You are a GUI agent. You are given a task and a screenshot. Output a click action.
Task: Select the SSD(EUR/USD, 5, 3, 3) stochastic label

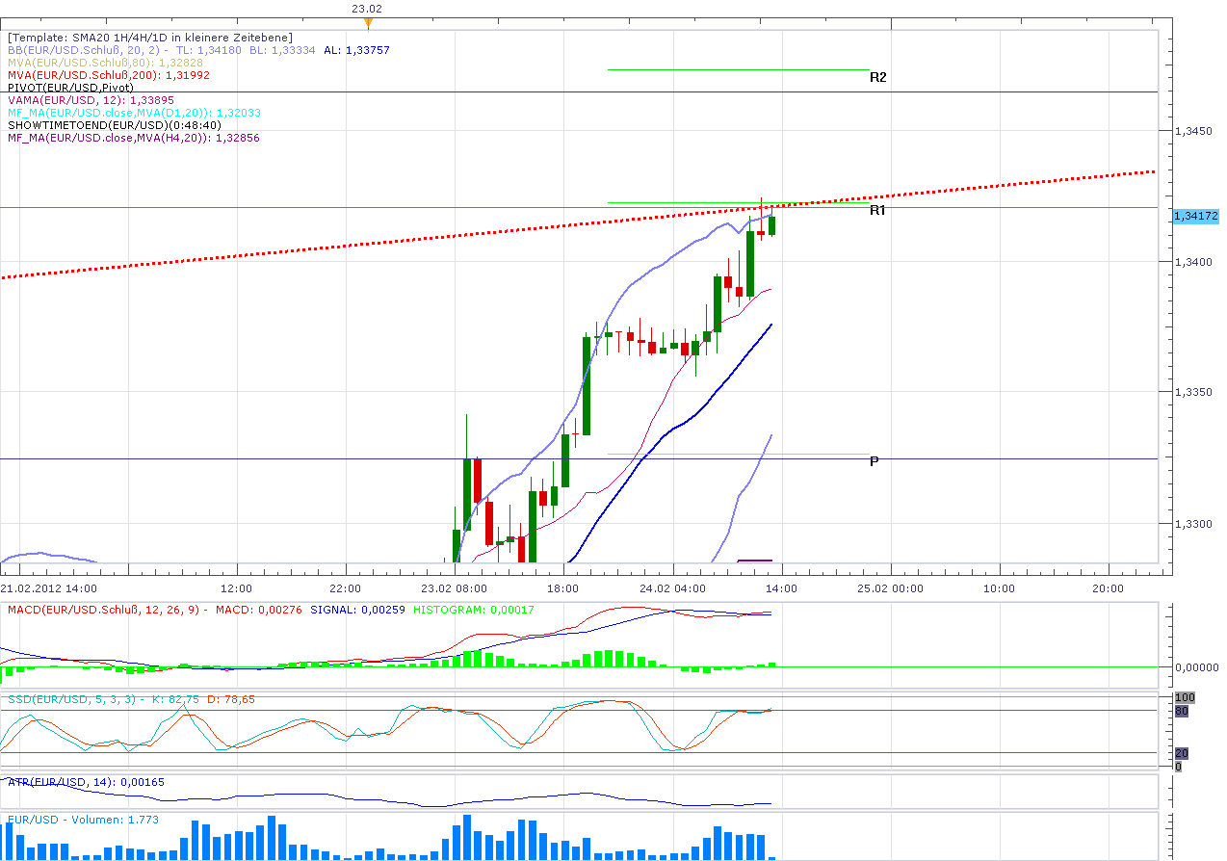click(72, 699)
